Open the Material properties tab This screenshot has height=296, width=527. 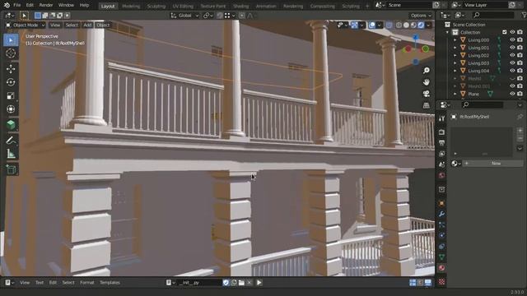coord(441,268)
